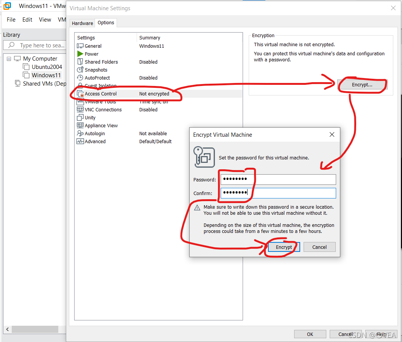Click the library search magnifier icon

(x=11, y=45)
